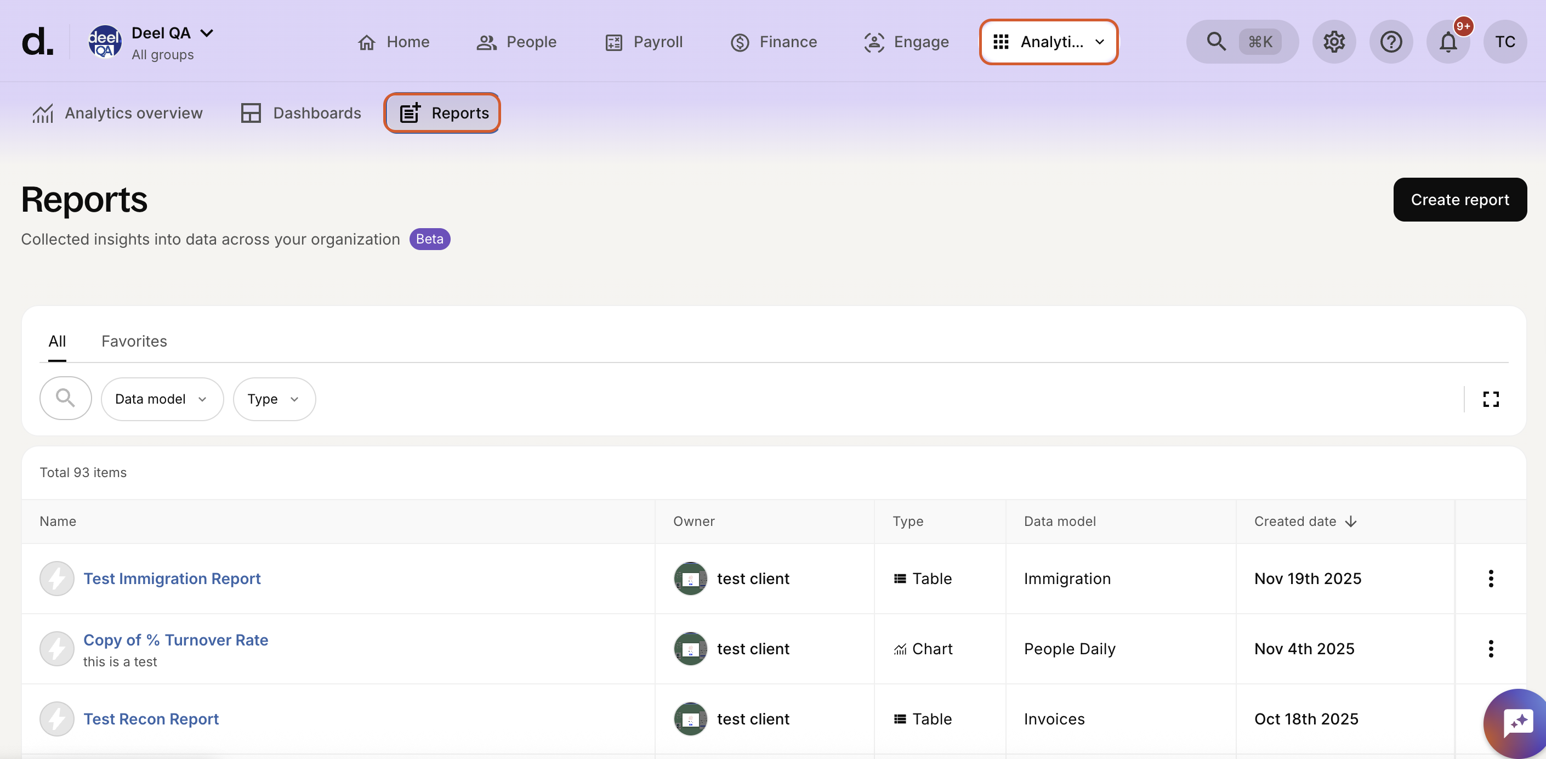Click the settings gear icon

(1333, 42)
